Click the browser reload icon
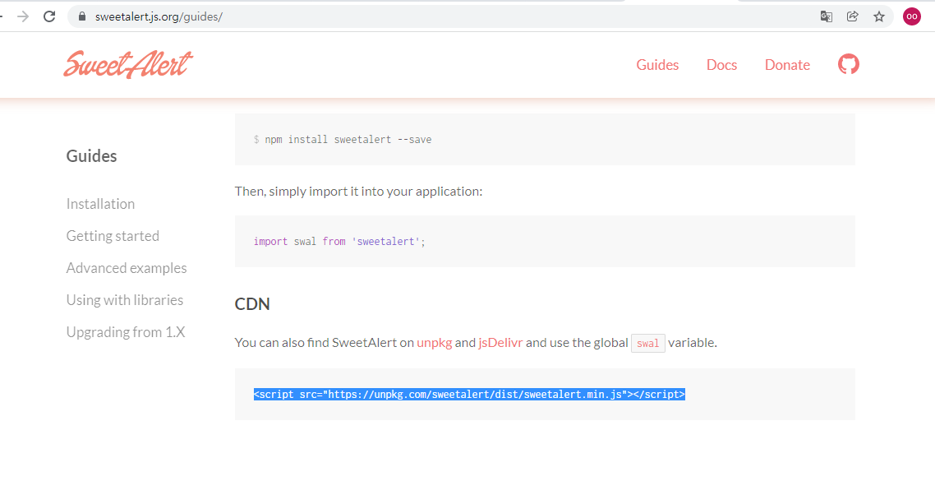 click(x=49, y=16)
